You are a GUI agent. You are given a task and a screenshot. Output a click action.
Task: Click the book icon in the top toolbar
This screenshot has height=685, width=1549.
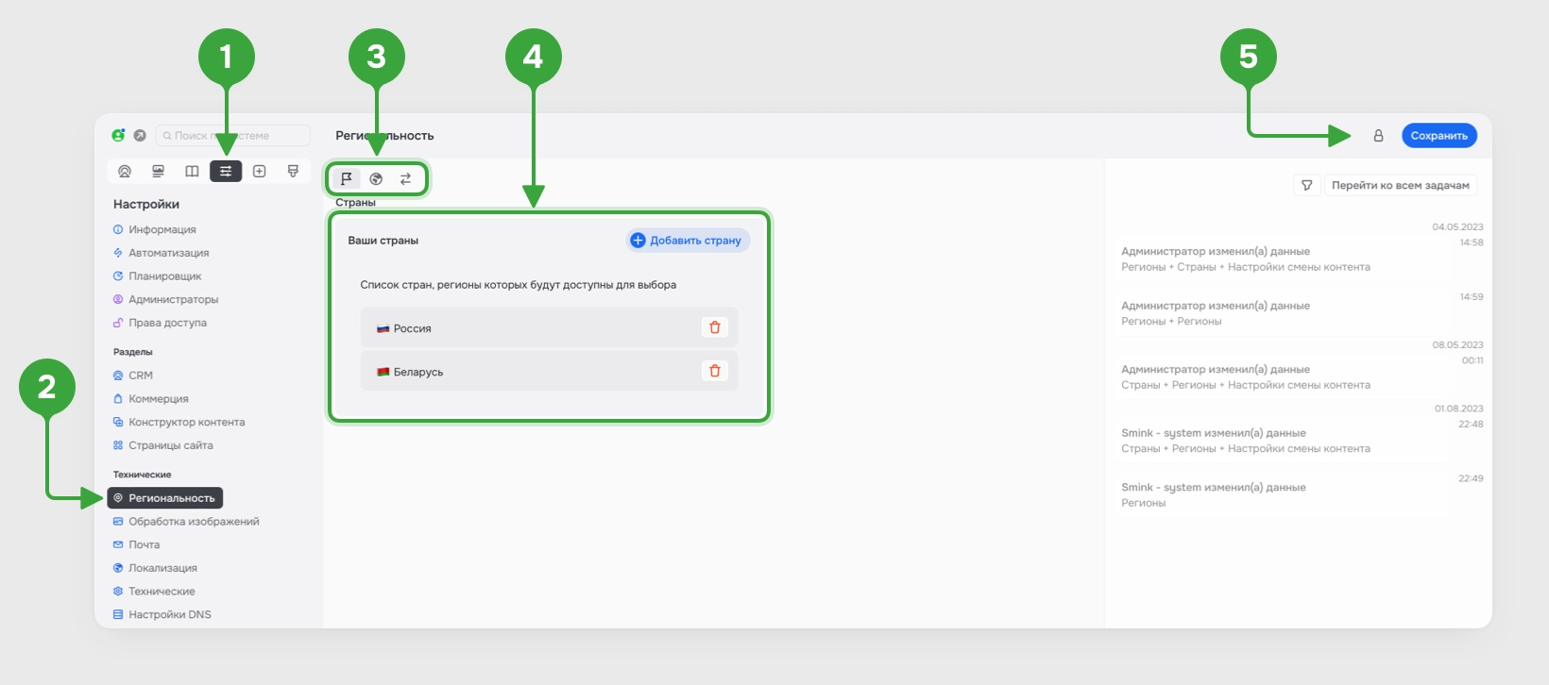point(192,171)
